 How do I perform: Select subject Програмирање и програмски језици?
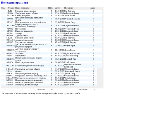point(30,22)
